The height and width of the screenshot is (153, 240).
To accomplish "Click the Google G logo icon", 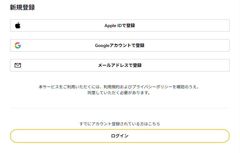I will click(18, 45).
